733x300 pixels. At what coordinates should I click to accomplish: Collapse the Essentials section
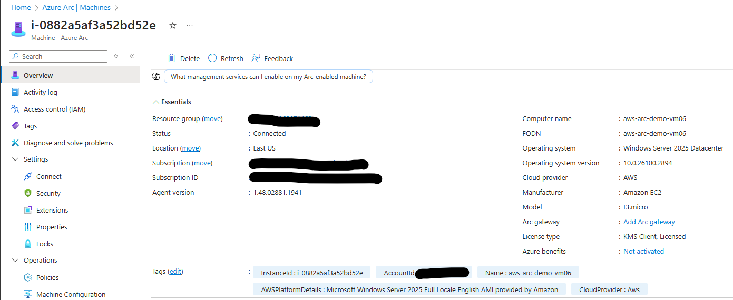tap(156, 102)
